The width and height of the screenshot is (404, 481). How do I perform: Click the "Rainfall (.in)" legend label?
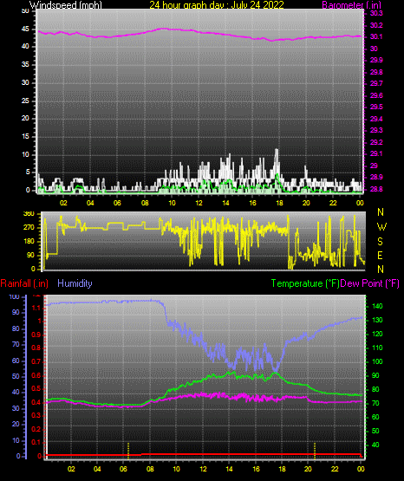click(24, 283)
